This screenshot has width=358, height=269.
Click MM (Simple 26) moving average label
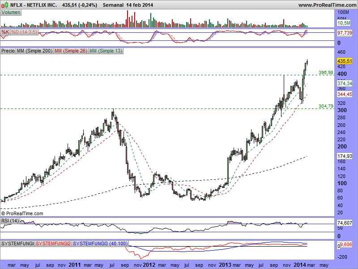point(71,51)
